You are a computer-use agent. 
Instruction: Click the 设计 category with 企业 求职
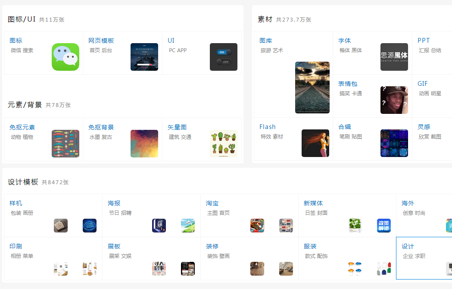(x=408, y=246)
